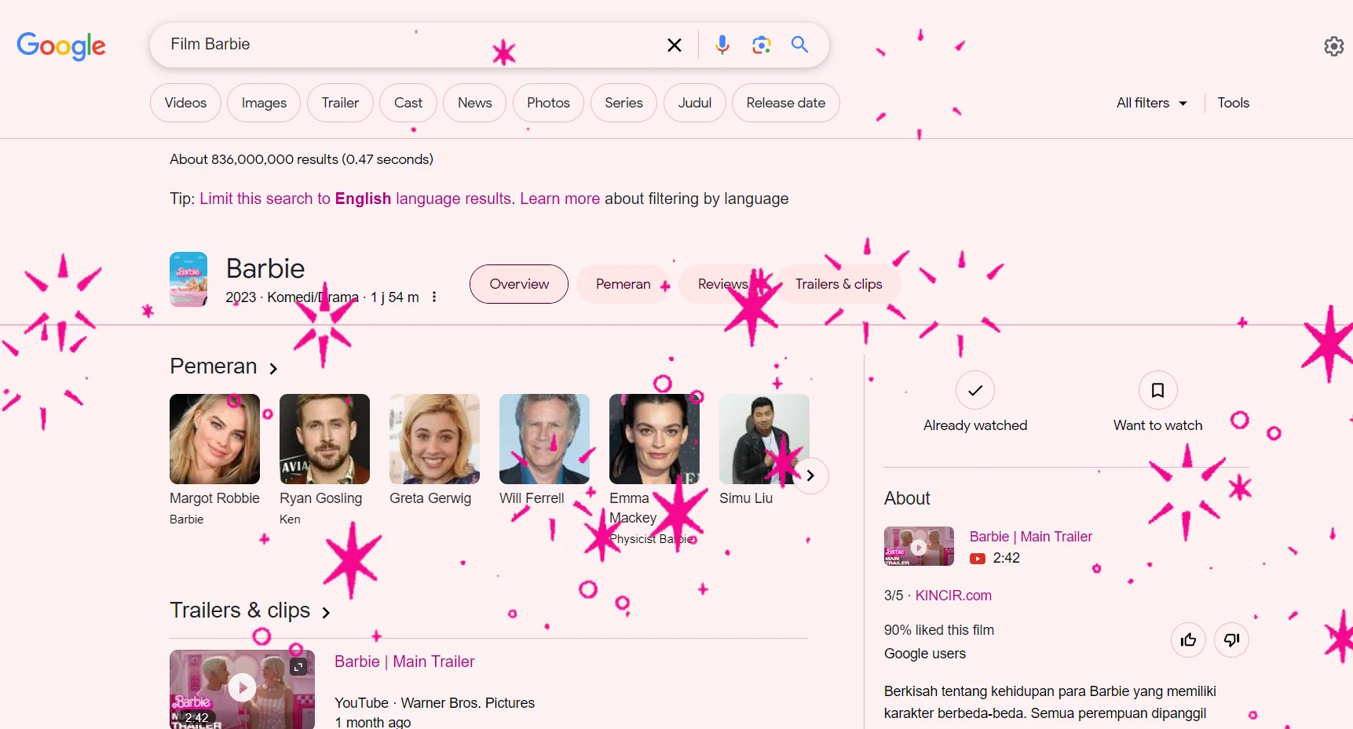Expand the Trailers & clips section chevron
The height and width of the screenshot is (729, 1353).
click(326, 612)
